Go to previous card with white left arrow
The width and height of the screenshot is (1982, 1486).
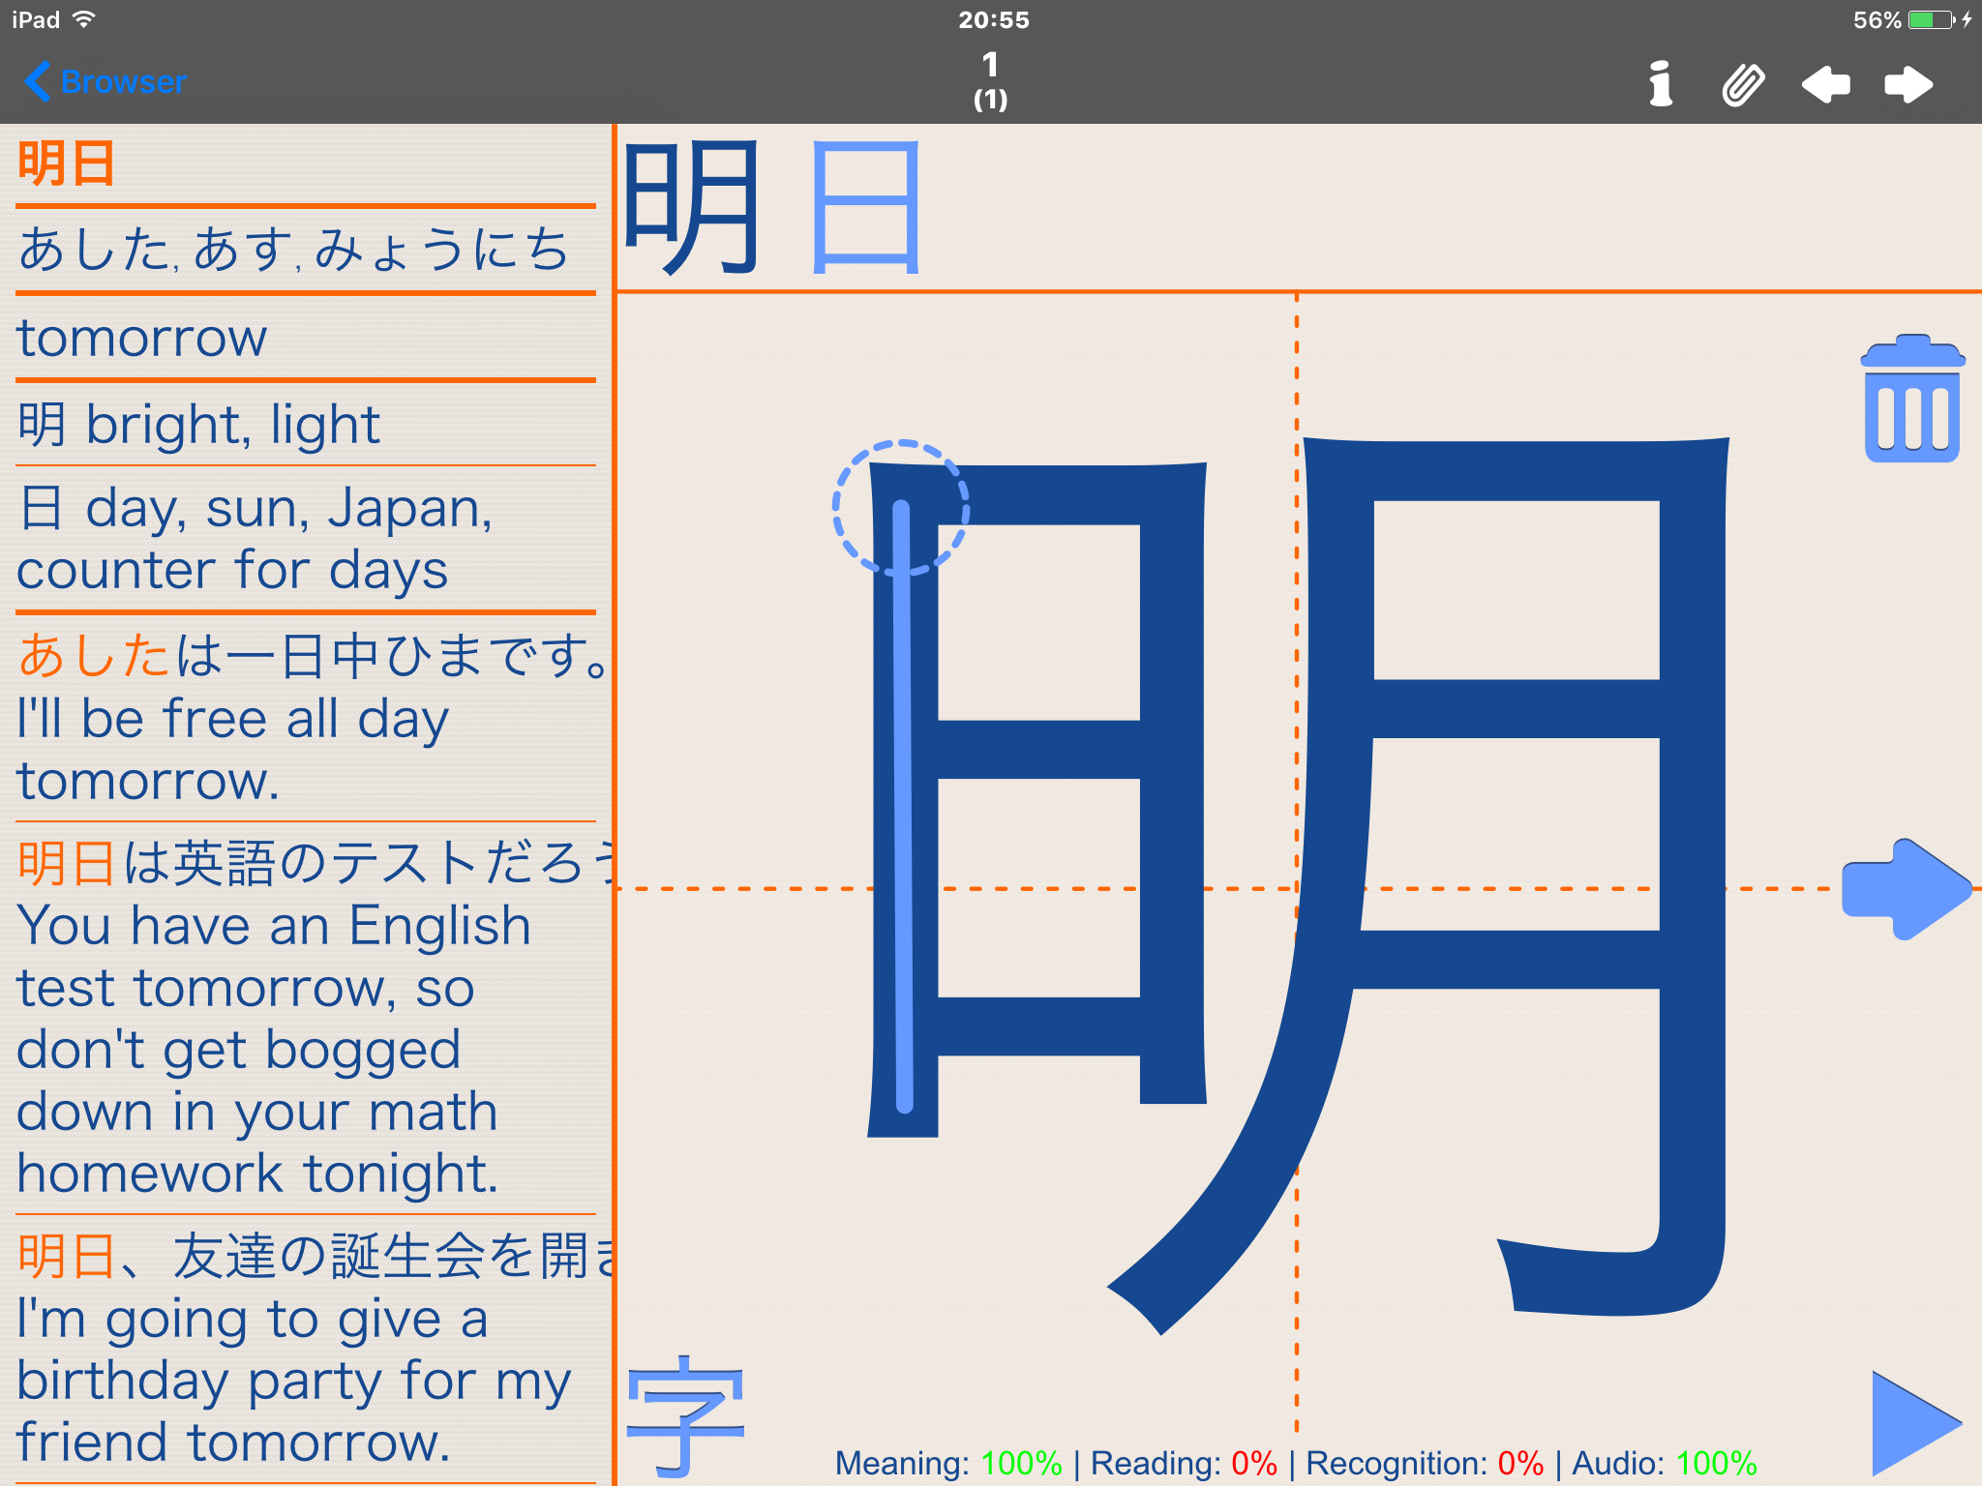1825,84
